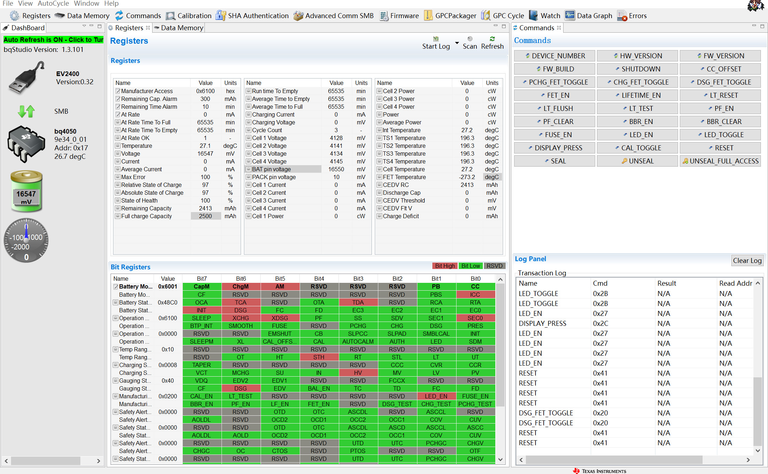Launch the Firmware tool icon

384,16
